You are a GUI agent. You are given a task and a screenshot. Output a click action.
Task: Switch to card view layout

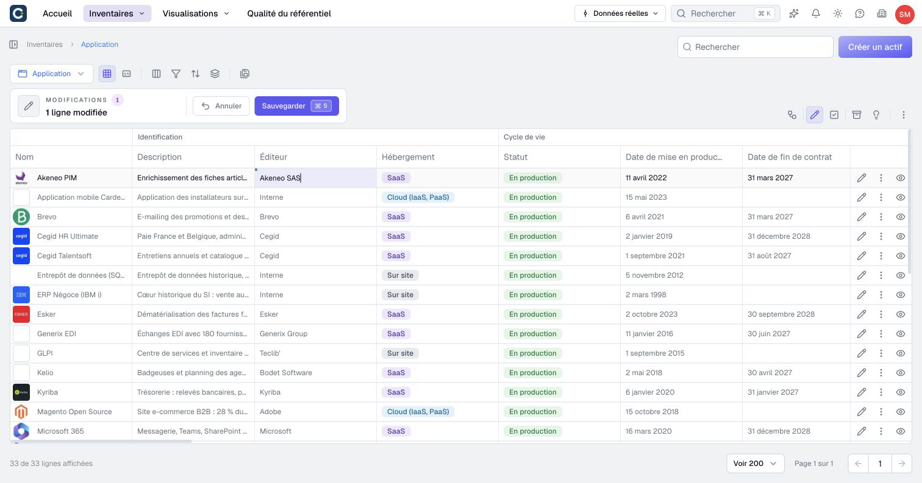tap(126, 74)
